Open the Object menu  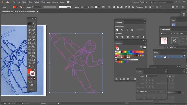point(25,2)
